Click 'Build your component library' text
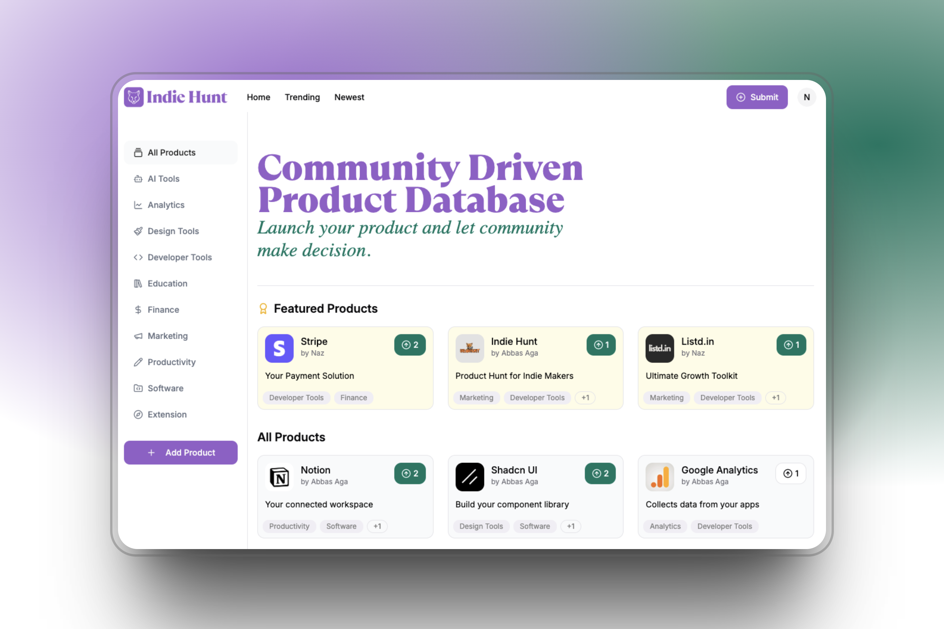The height and width of the screenshot is (629, 944). coord(512,505)
